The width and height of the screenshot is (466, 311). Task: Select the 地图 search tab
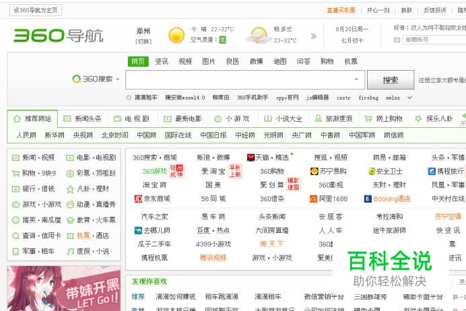[x=279, y=61]
